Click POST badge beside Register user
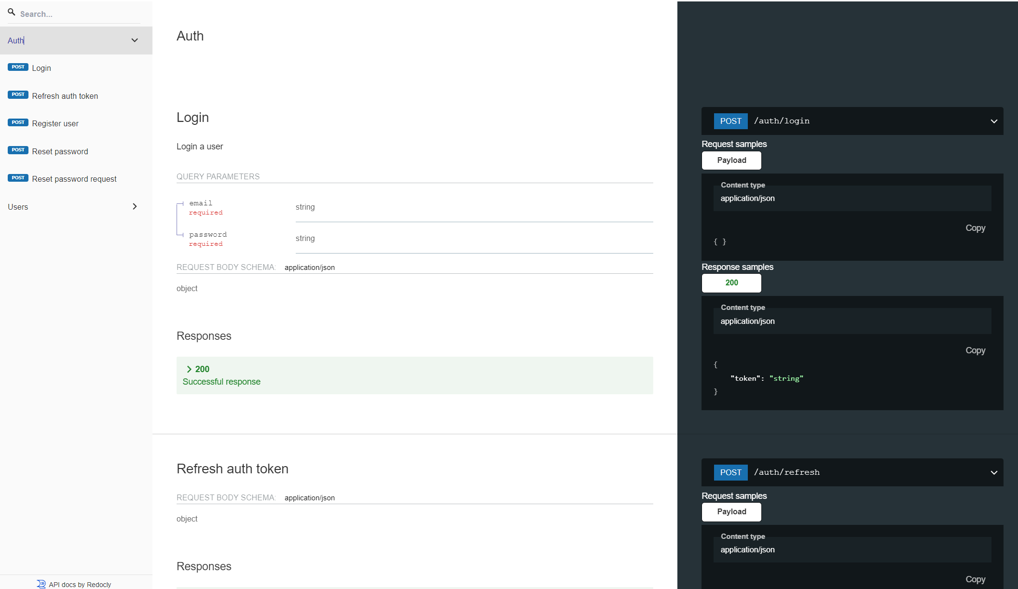The width and height of the screenshot is (1018, 589). [x=18, y=122]
